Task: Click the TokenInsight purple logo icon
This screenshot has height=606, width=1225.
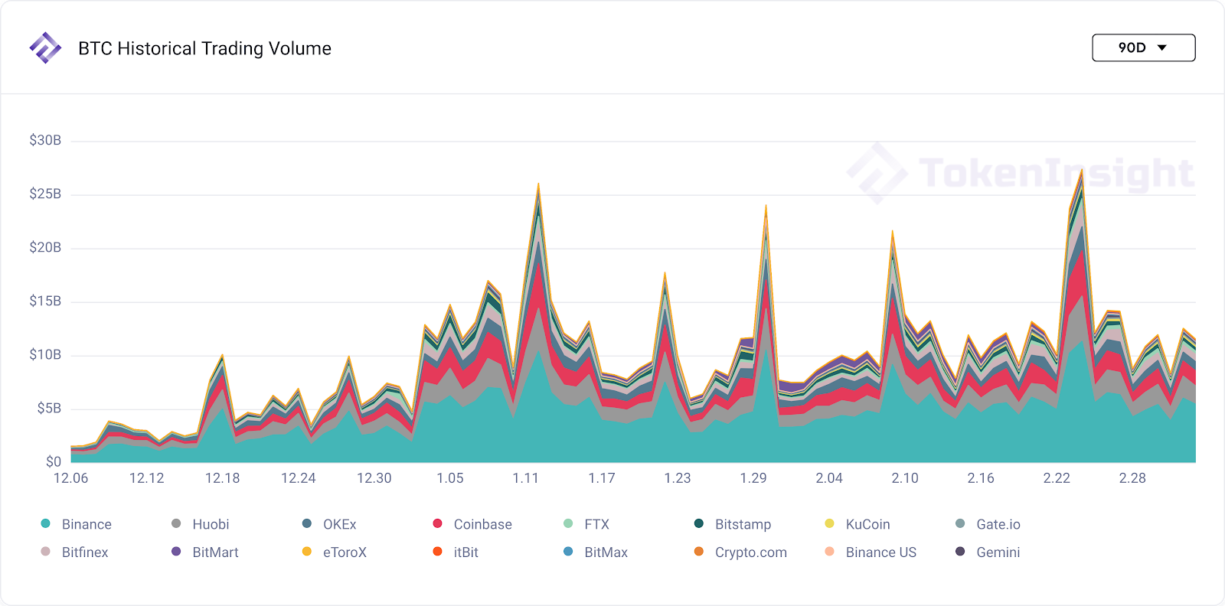Action: point(45,47)
